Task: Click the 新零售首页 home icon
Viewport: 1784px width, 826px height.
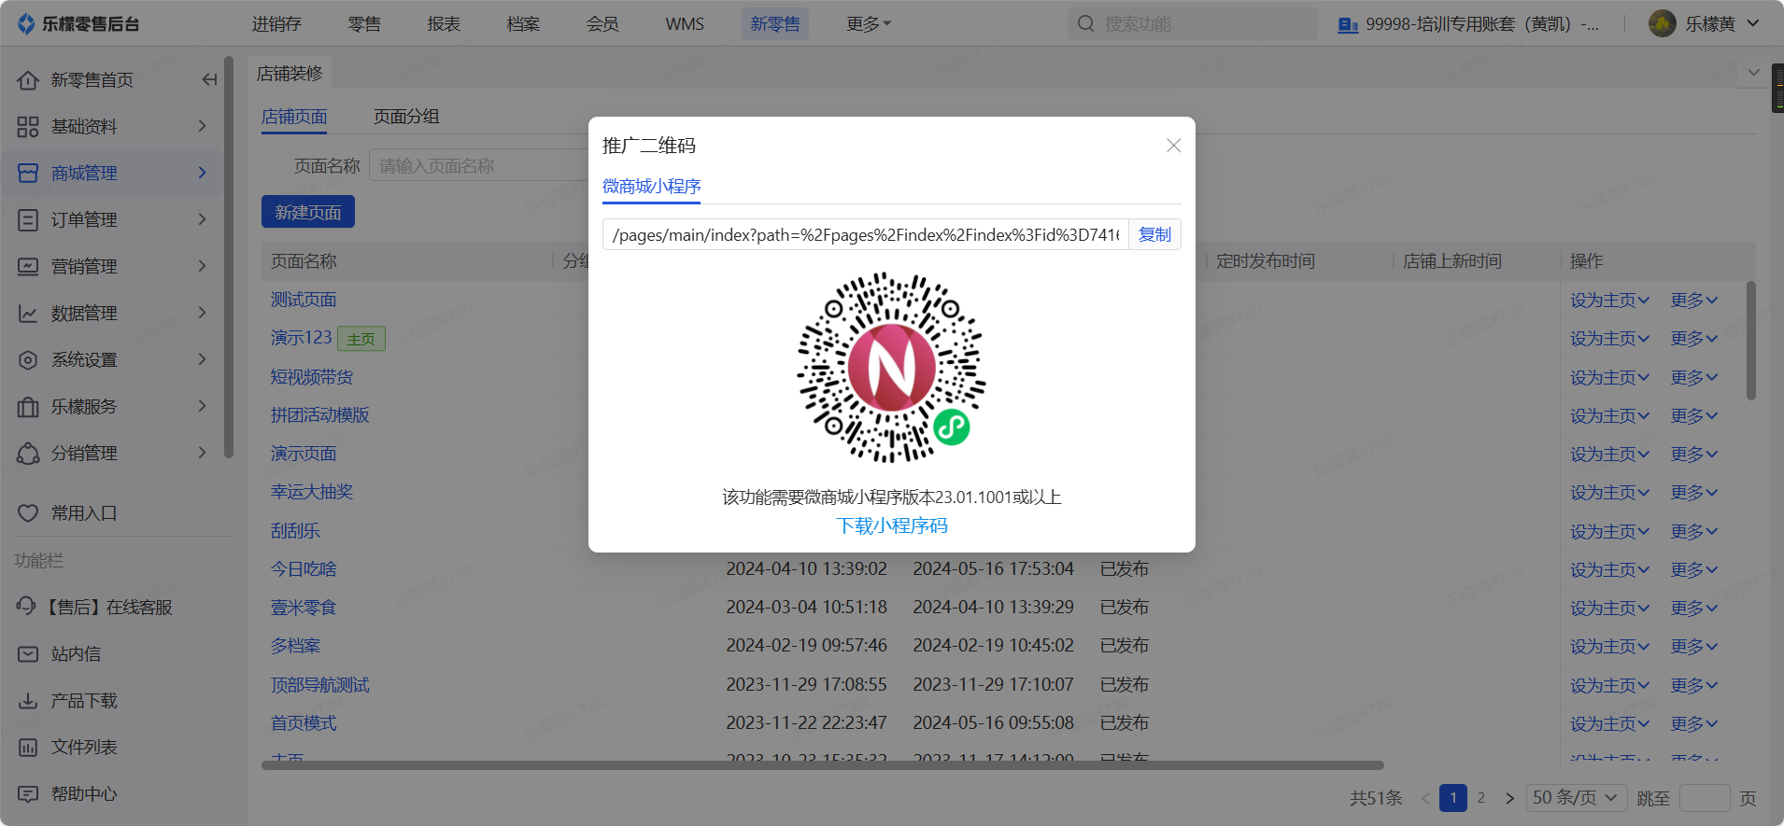Action: click(28, 80)
